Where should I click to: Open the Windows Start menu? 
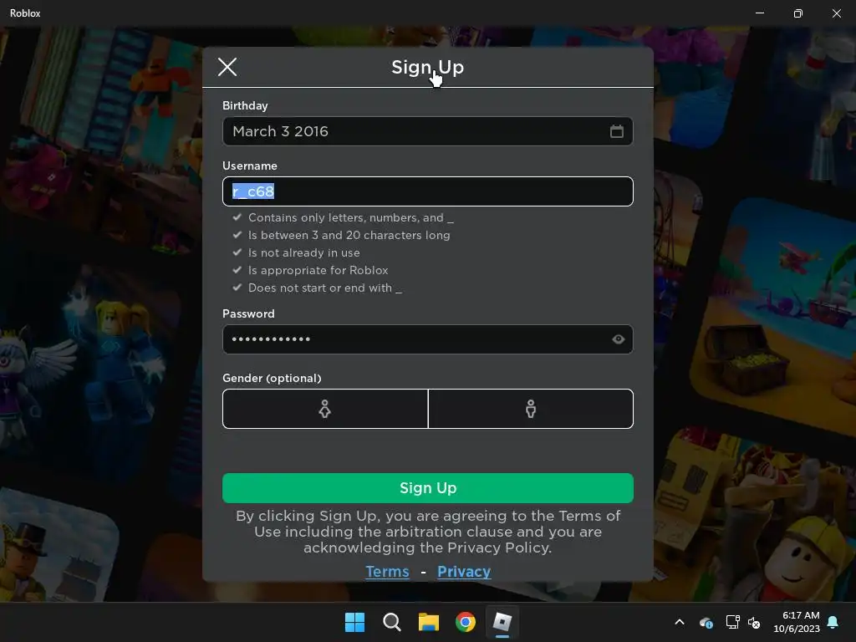[x=354, y=622]
